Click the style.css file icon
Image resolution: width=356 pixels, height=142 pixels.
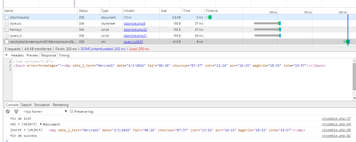7,23
